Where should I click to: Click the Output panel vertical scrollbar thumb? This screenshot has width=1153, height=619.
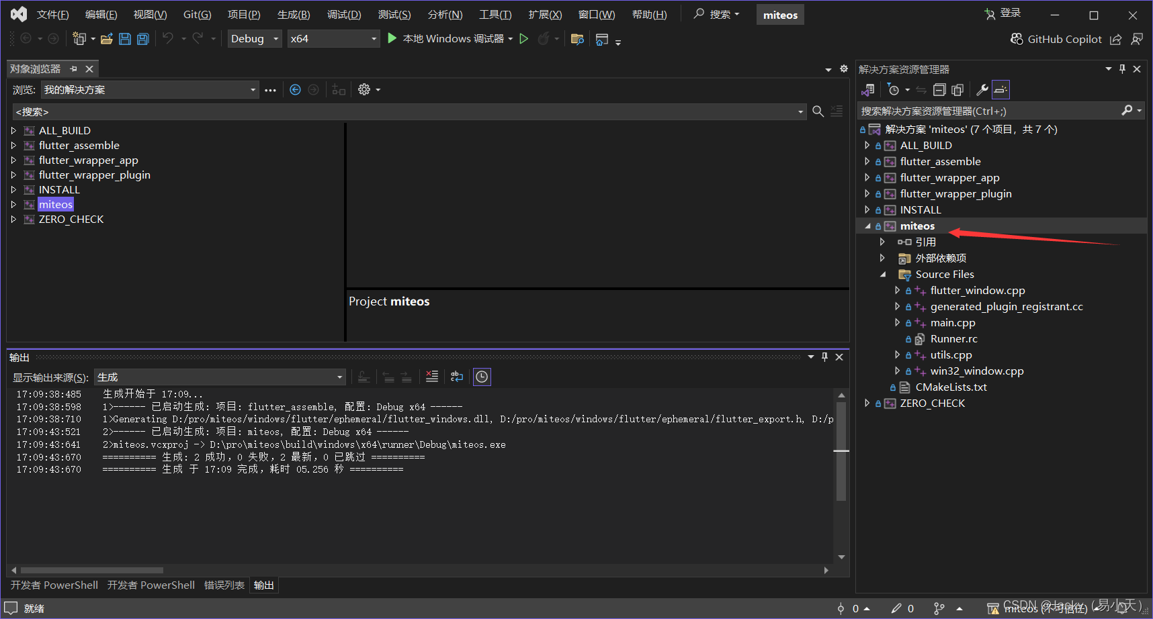point(841,451)
